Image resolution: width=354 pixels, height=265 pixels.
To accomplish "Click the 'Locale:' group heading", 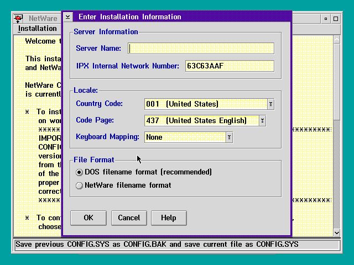I will point(86,91).
